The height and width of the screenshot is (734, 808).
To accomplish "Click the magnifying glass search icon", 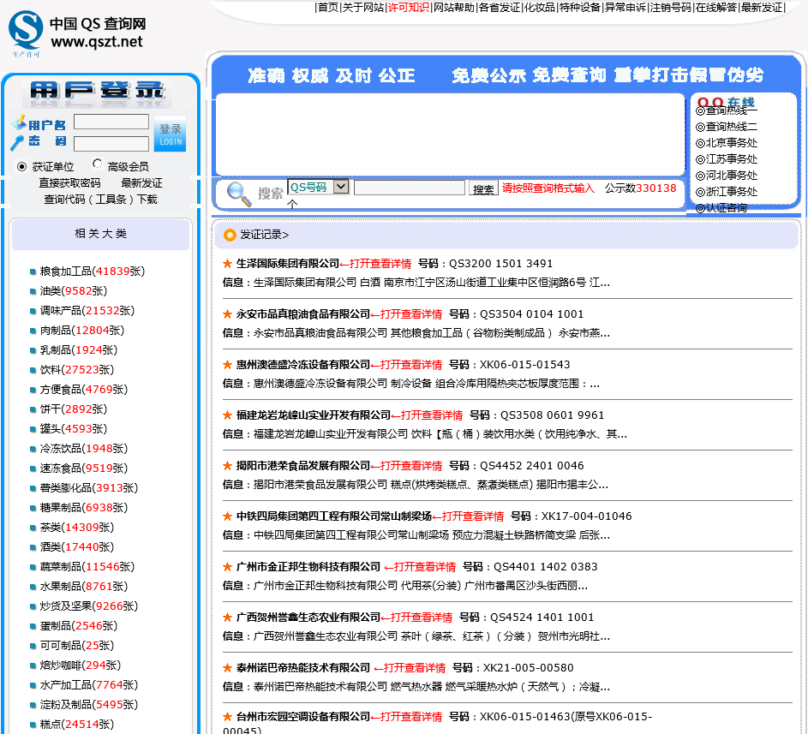I will 239,194.
